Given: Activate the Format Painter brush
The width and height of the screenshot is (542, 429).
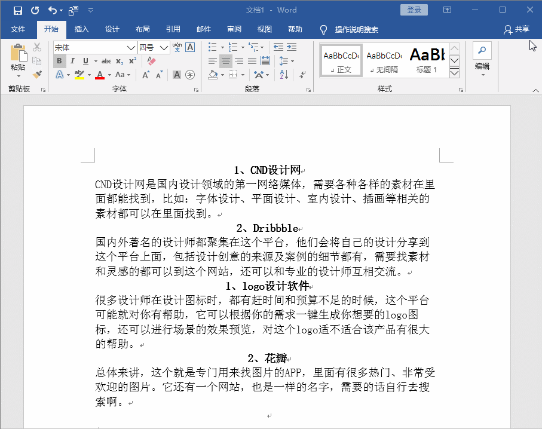Looking at the screenshot, I should 37,74.
